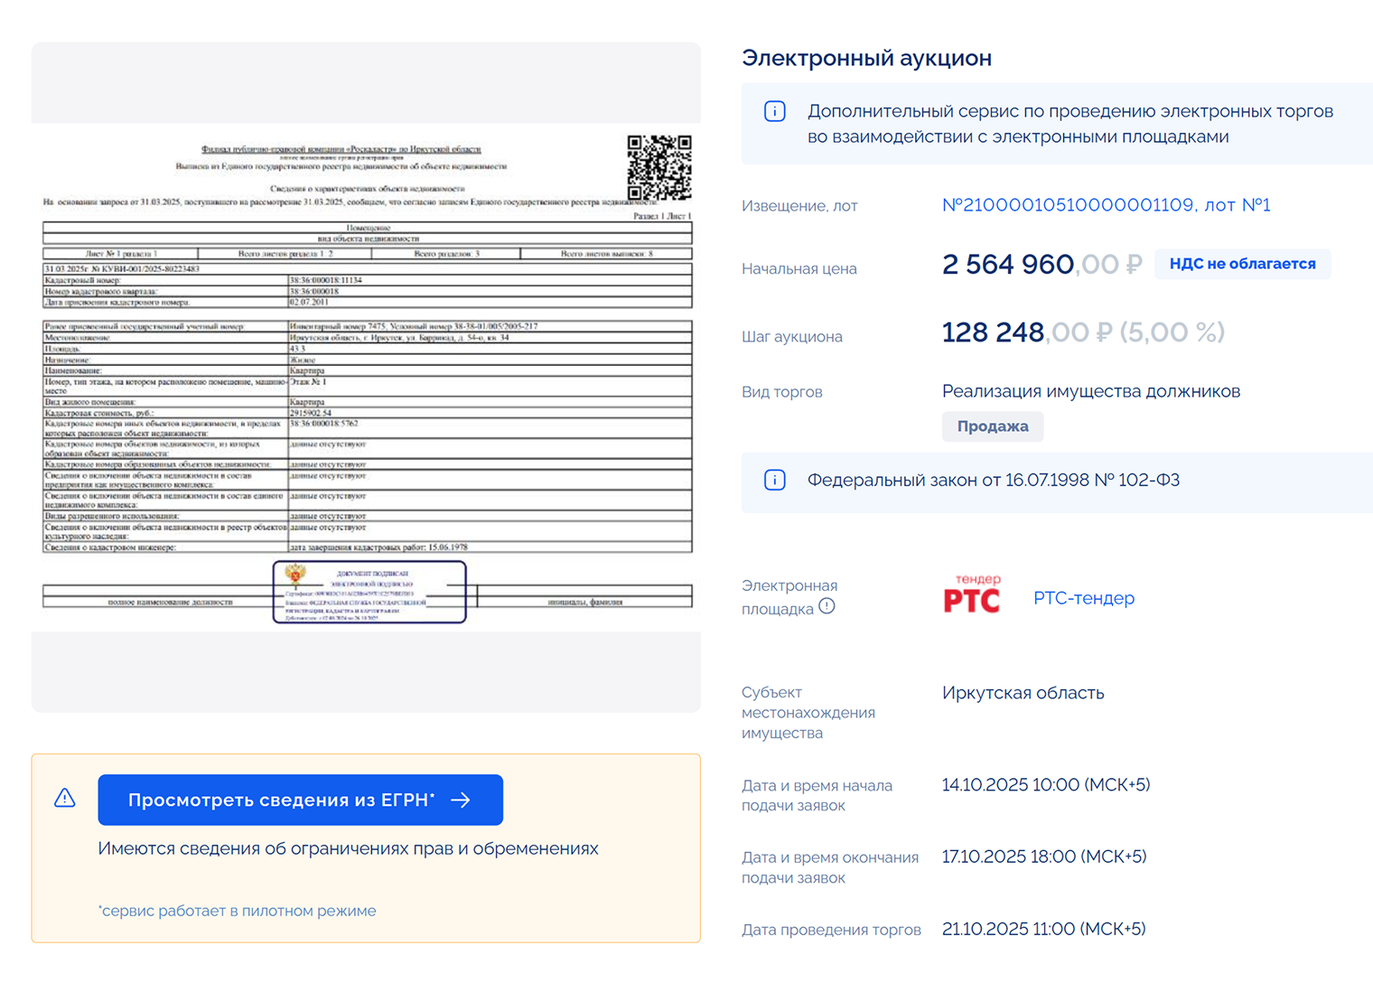Image resolution: width=1373 pixels, height=992 pixels.
Task: Click the Электронный аукцион heading
Action: point(866,58)
